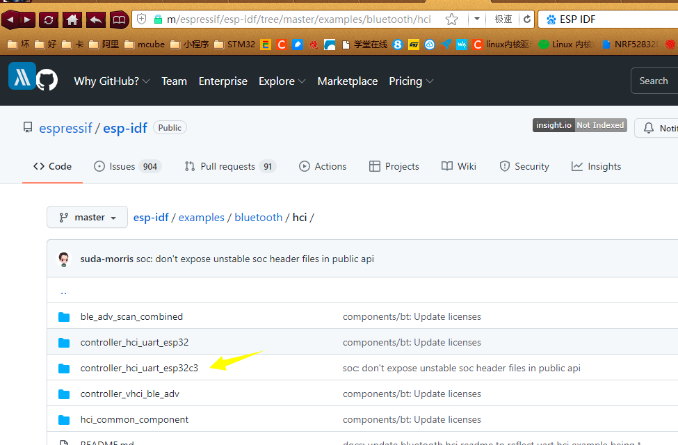This screenshot has height=445, width=678.
Task: Open the blue circle 8 bookmark icon
Action: 398,44
